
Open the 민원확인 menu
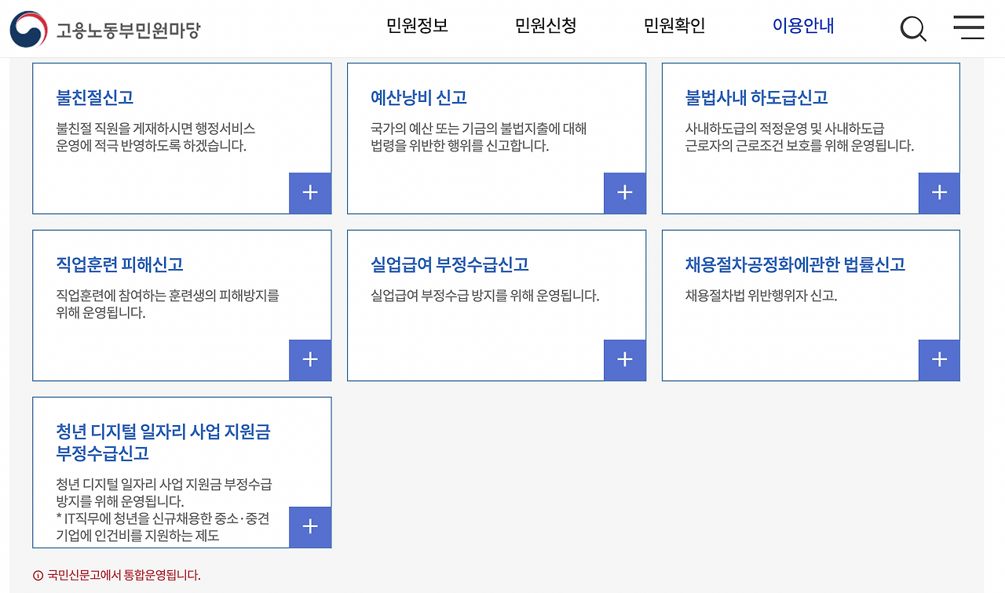coord(674,26)
